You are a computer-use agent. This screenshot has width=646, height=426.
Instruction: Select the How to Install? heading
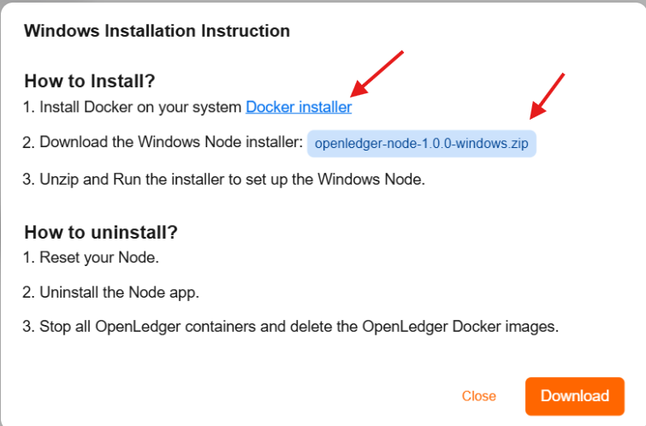click(x=89, y=82)
